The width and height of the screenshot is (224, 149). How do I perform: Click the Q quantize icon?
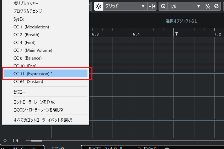[x=163, y=6]
